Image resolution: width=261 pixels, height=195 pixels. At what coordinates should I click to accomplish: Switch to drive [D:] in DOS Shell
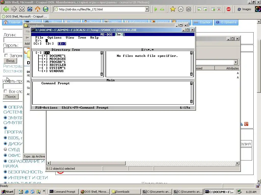point(50,44)
